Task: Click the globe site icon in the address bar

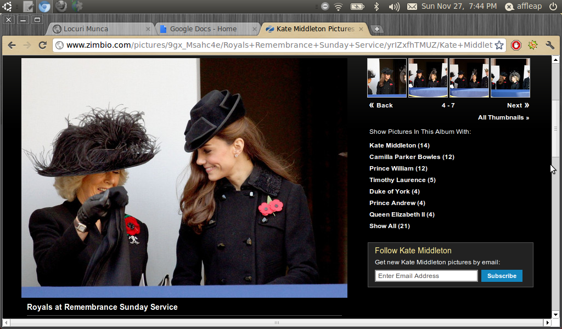Action: pyautogui.click(x=60, y=45)
